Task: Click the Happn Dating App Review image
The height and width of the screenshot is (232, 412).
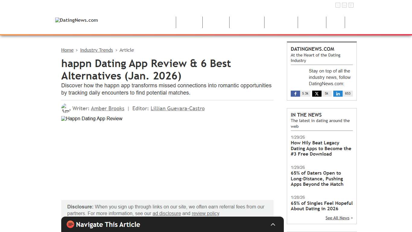Action: 92,118
